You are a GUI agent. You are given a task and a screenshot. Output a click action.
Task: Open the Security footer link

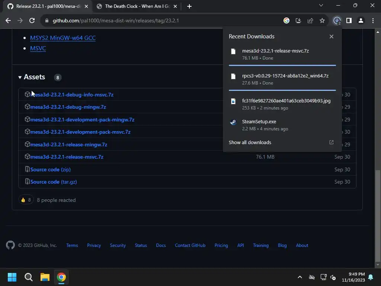click(118, 245)
